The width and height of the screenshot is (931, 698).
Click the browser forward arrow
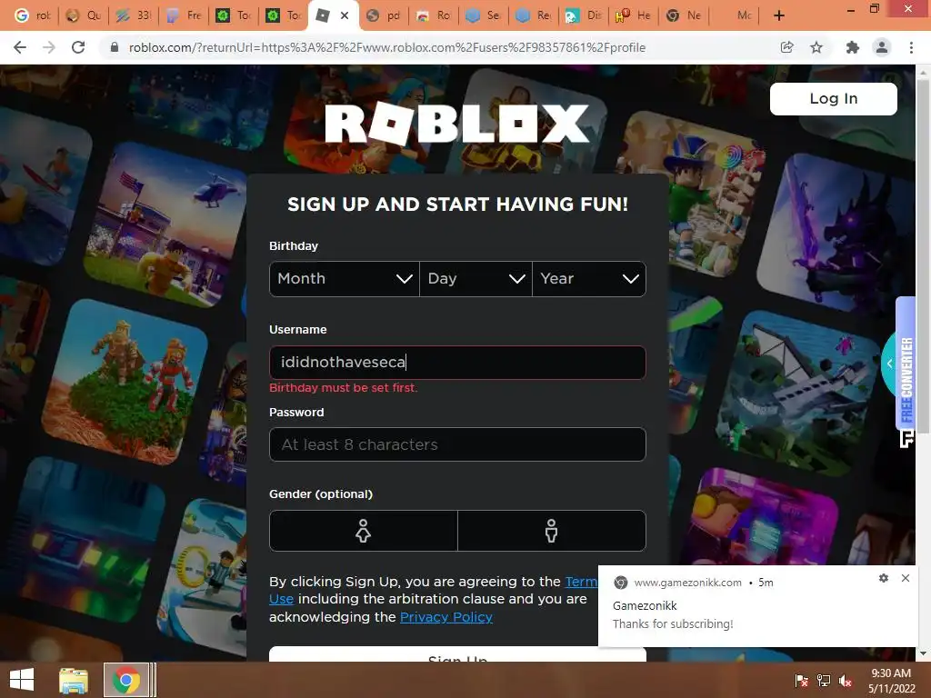[x=49, y=47]
